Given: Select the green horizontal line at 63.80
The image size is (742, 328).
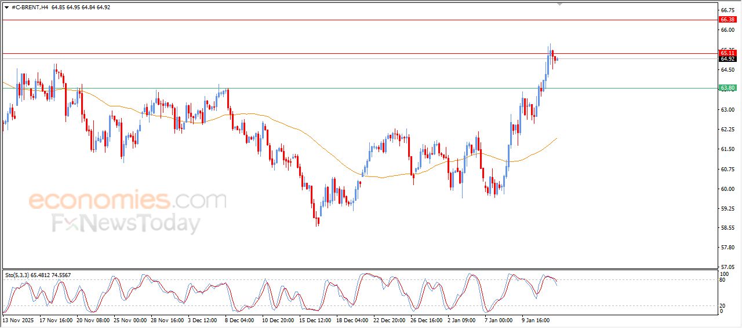Looking at the screenshot, I should 359,88.
